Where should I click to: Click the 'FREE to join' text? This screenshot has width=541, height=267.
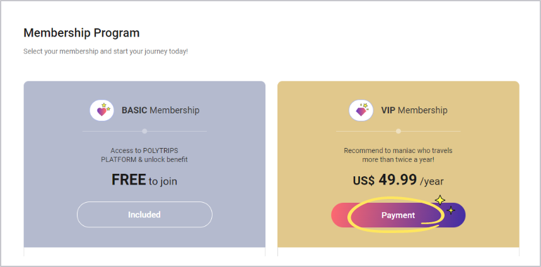coord(144,180)
